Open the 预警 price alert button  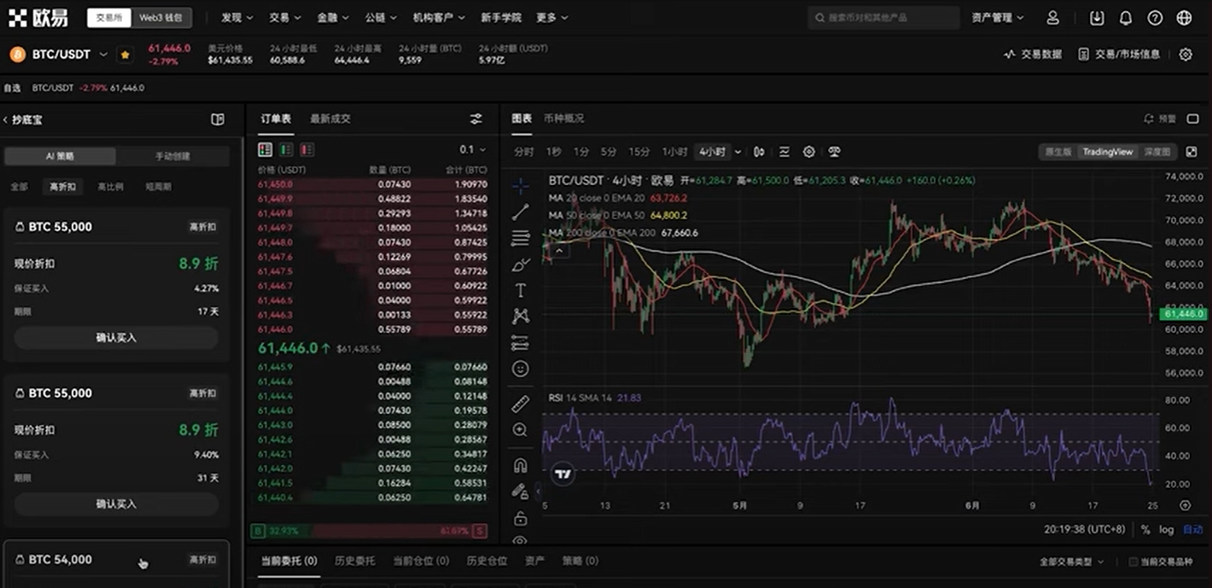(1160, 119)
